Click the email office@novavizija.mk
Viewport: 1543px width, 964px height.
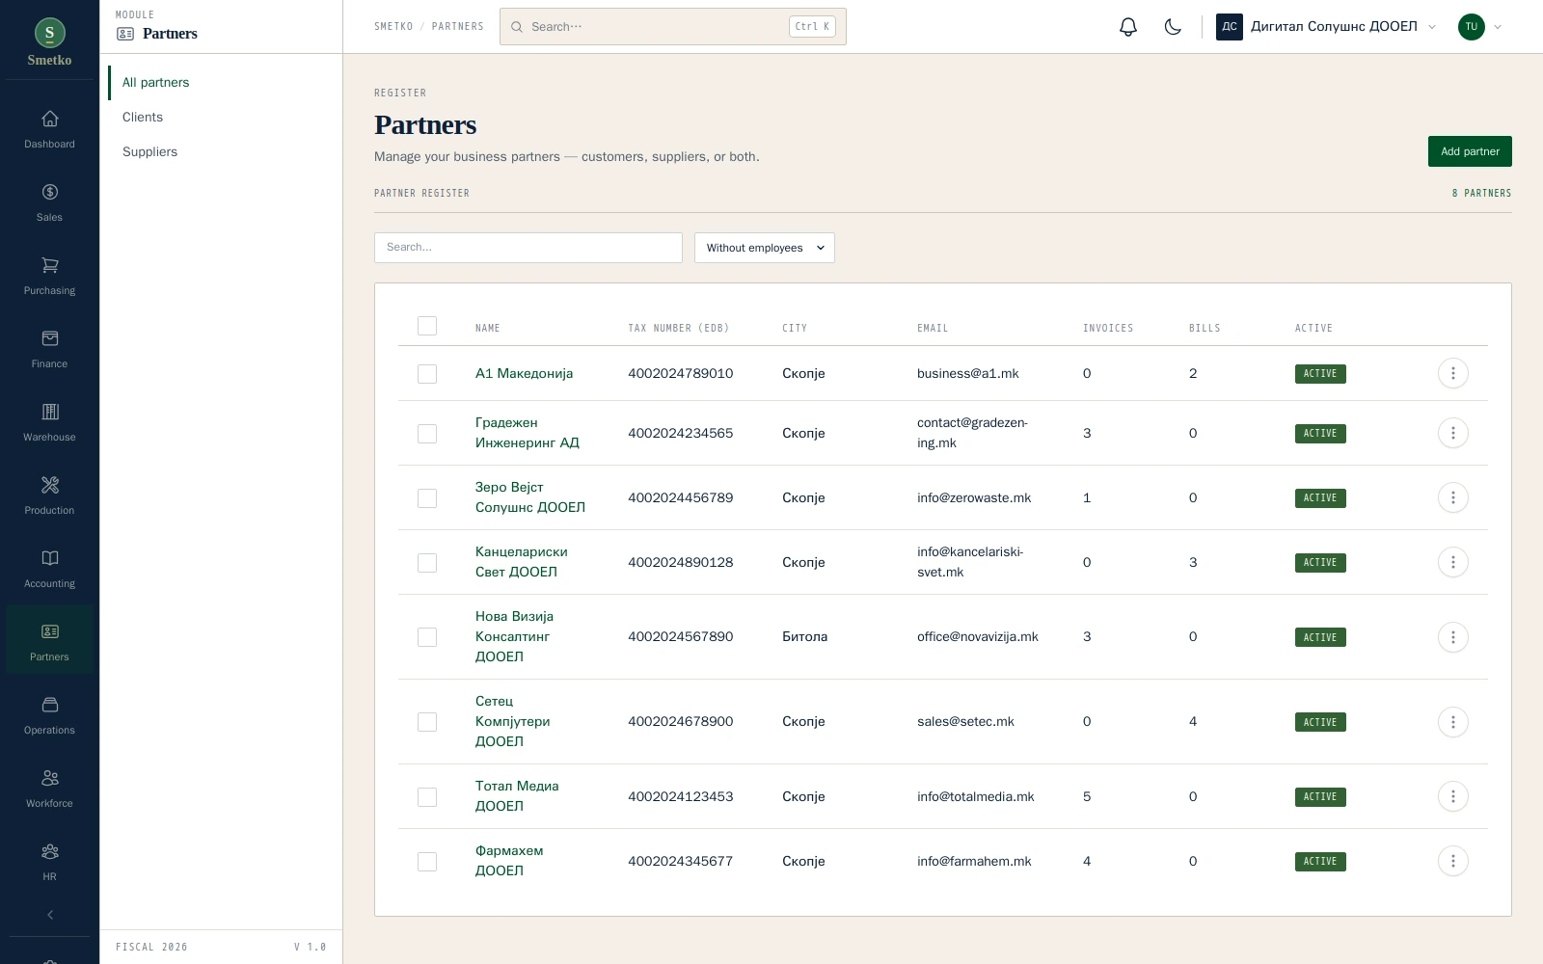978,637
